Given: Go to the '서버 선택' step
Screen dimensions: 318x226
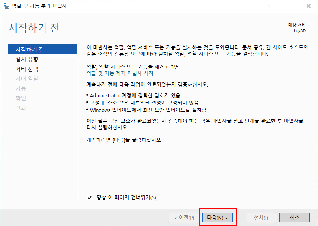Looking at the screenshot, I should pyautogui.click(x=27, y=69).
